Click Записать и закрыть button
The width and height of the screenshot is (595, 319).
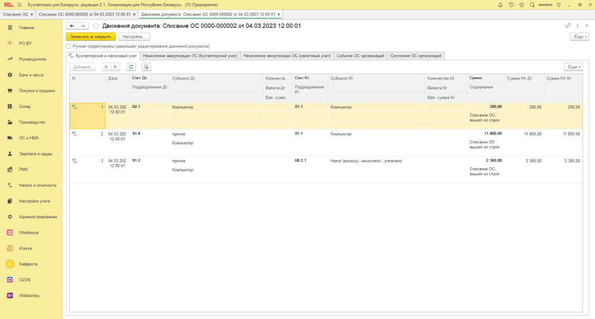point(91,37)
